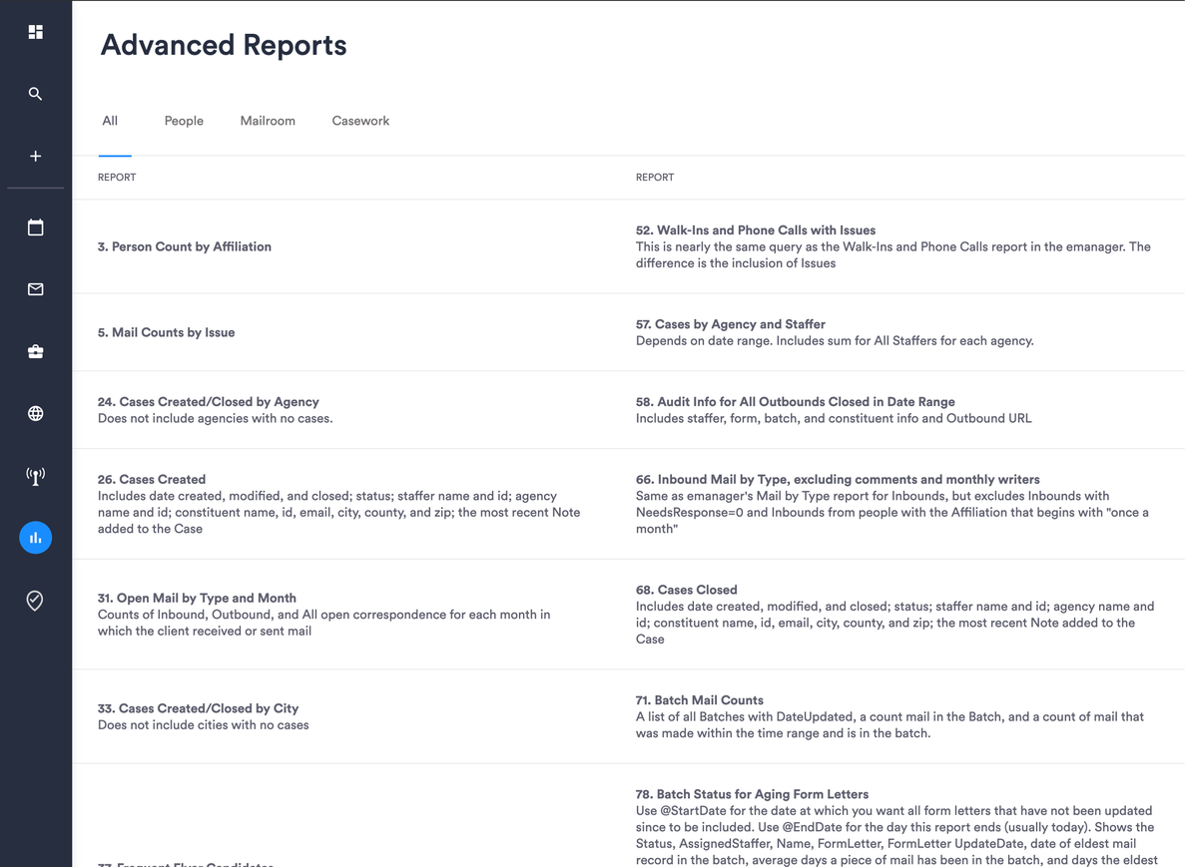Image resolution: width=1185 pixels, height=867 pixels.
Task: Open the Person Count by Affiliation report
Action: pos(185,246)
